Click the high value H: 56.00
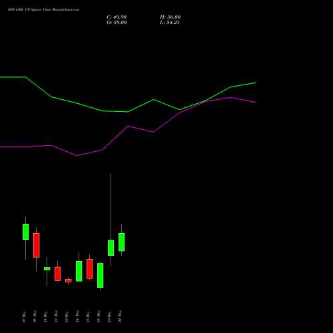This screenshot has height=333, width=333. [x=170, y=17]
